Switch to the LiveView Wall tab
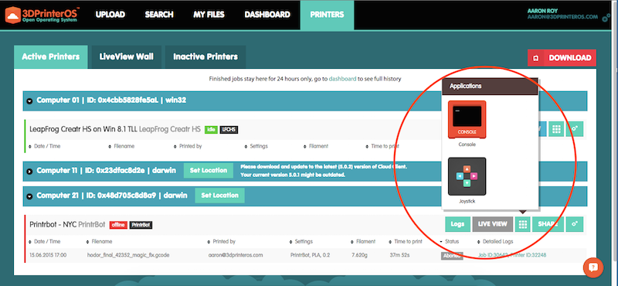Screen dimensions: 618x286 click(x=127, y=56)
